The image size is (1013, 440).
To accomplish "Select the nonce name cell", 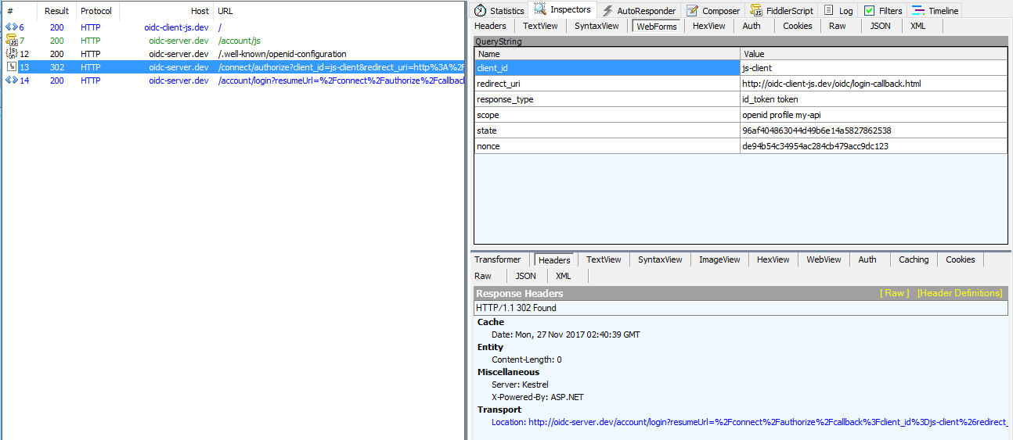I will click(x=607, y=146).
